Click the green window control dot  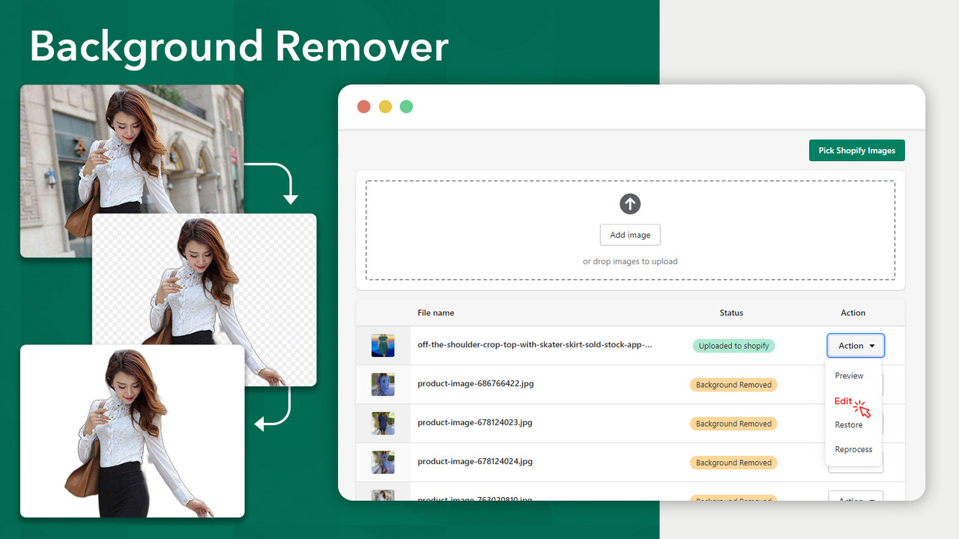pos(406,106)
